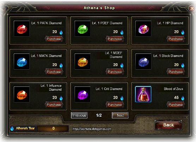Click the pink HP Diamond gem icon
This screenshot has width=196, height=142.
pos(143,28)
